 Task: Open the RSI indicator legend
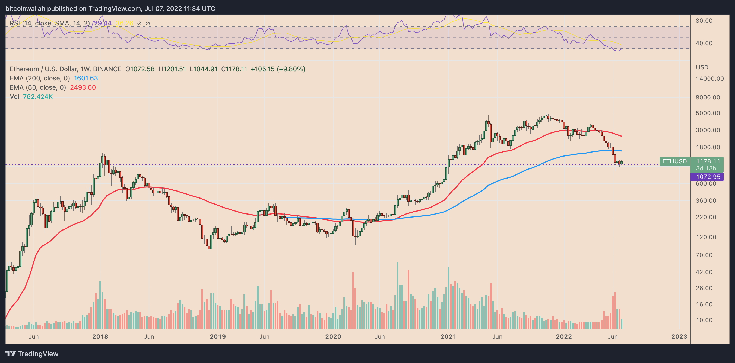pos(50,23)
